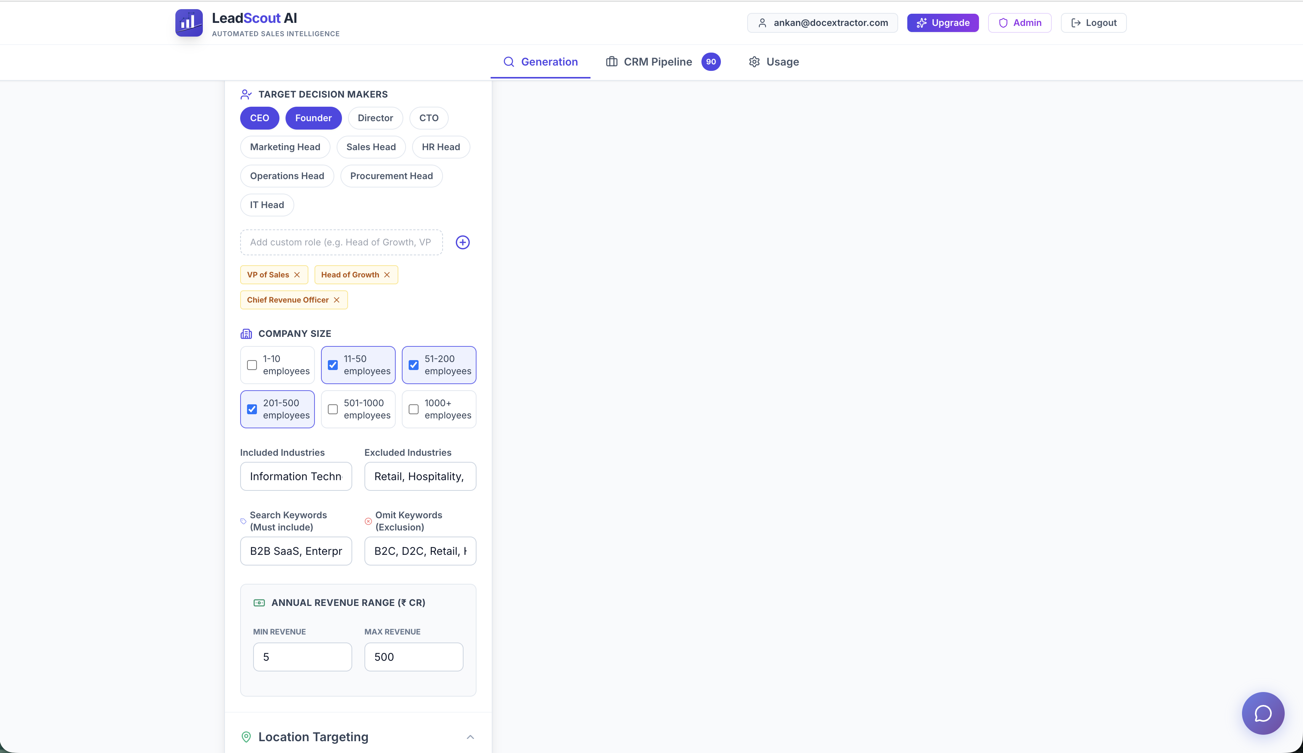Click the Min Revenue input field
The height and width of the screenshot is (753, 1303).
(x=302, y=657)
